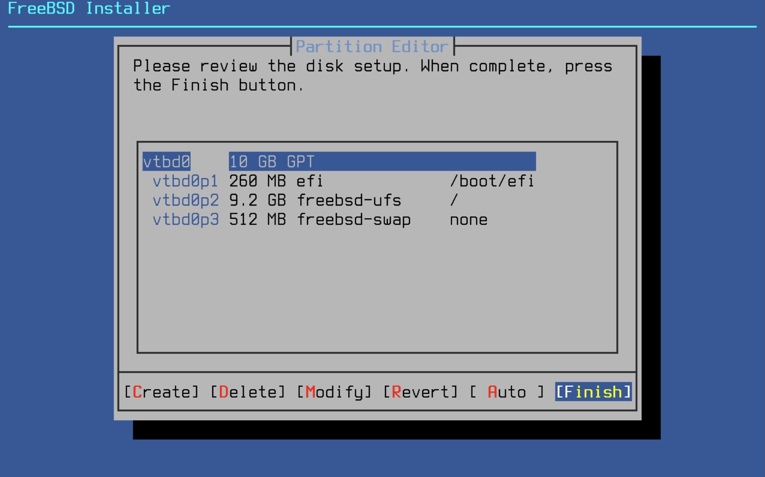The image size is (765, 477).
Task: Click the swap mount point 'none'
Action: point(468,220)
